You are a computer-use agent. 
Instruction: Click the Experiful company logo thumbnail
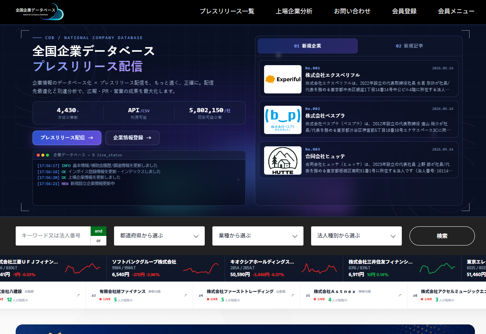click(x=283, y=79)
